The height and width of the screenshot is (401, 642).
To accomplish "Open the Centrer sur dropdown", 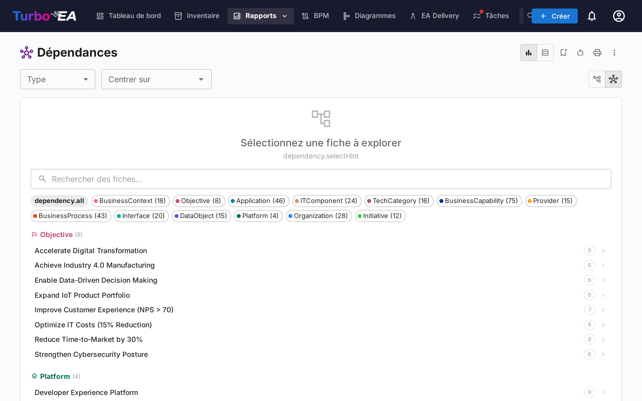I will point(156,79).
